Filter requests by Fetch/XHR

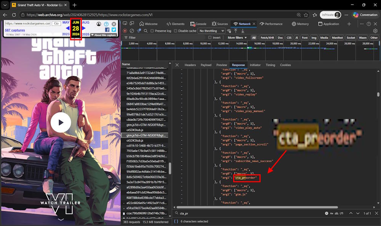coord(267,38)
